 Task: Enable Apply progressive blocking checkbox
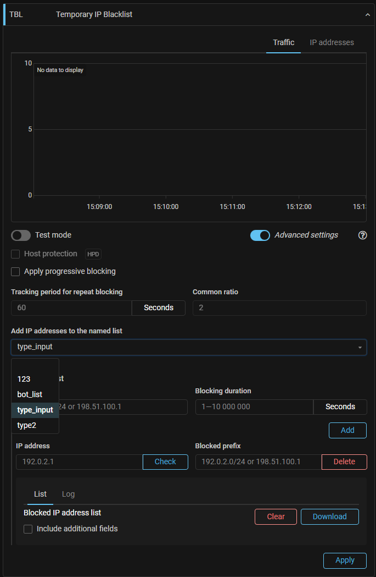16,272
